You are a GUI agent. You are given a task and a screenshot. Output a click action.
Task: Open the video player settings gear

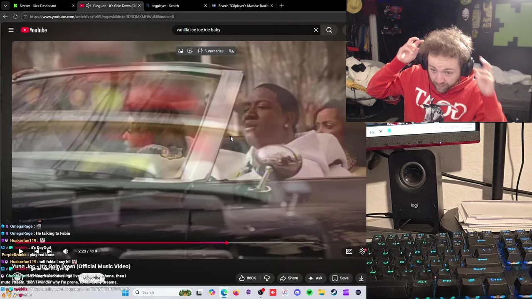[x=362, y=251]
